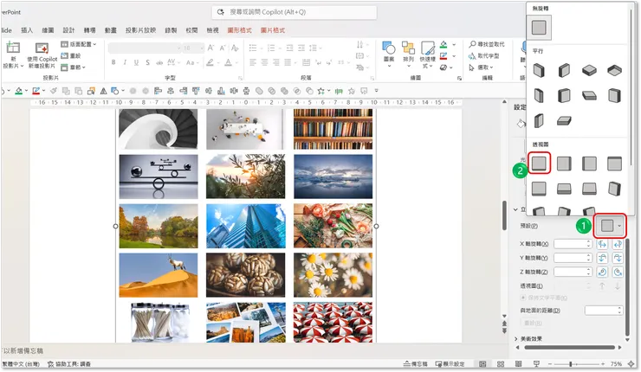
Task: Click the rotate up icon beside Y 軸旋轉
Action: pyautogui.click(x=602, y=258)
